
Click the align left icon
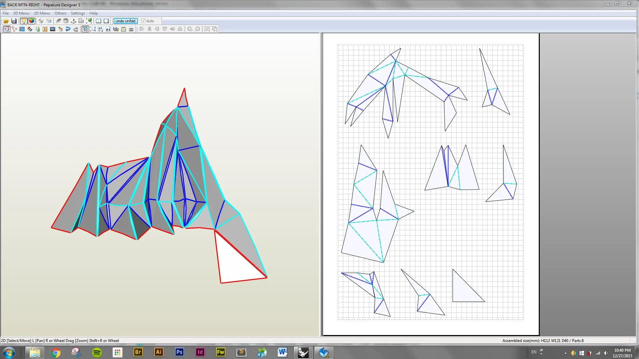pyautogui.click(x=142, y=29)
